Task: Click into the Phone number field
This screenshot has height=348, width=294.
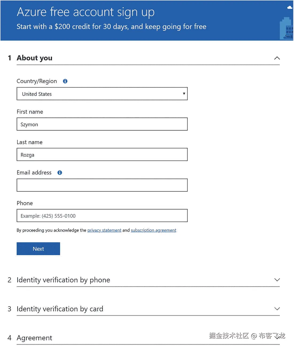Action: click(x=102, y=216)
